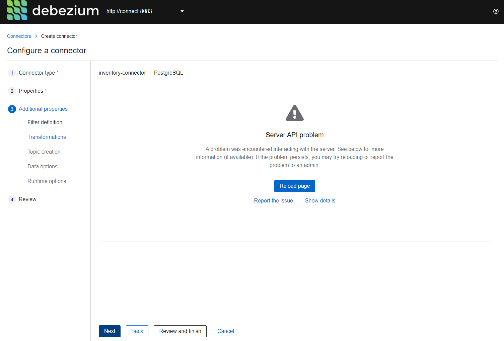Viewport: 504px width, 341px height.
Task: Click the step 4 Review circle
Action: point(12,199)
